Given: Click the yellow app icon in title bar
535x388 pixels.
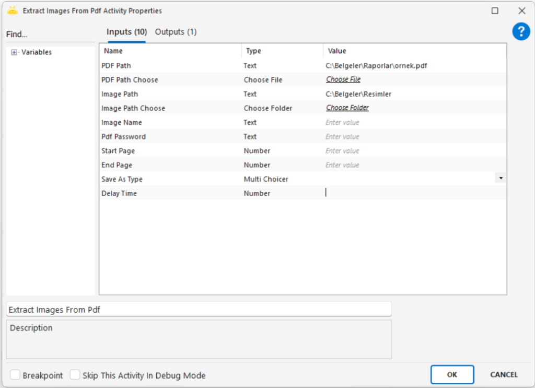Looking at the screenshot, I should point(13,10).
